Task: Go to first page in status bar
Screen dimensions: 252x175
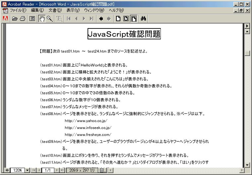Action: click(33, 170)
